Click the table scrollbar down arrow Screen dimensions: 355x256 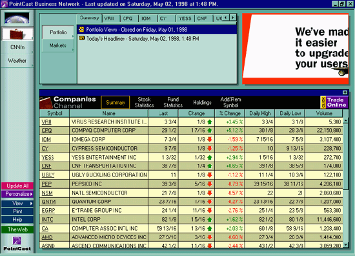345,245
